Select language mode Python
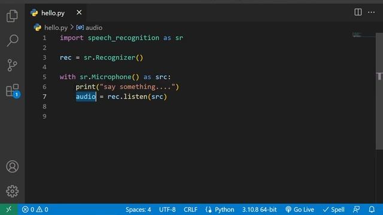 pos(224,210)
